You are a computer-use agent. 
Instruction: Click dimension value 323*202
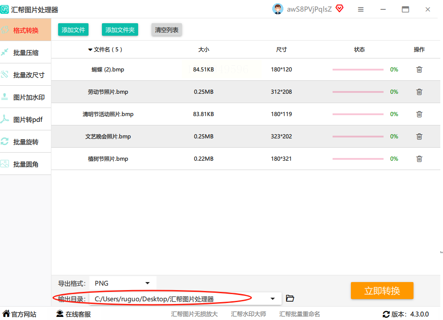(281, 136)
